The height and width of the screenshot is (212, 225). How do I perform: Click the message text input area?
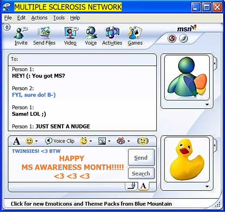[68, 164]
